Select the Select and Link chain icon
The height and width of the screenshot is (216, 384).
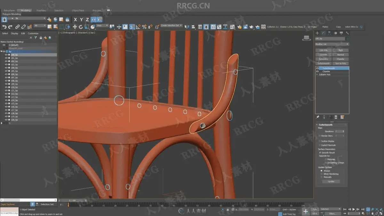(18, 27)
